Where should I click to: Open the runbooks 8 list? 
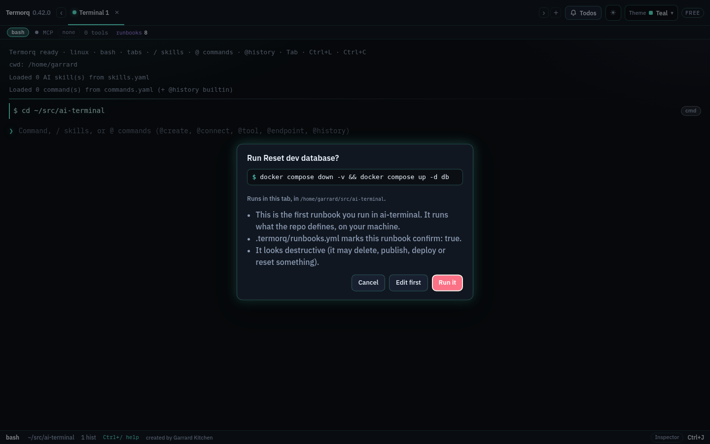132,33
